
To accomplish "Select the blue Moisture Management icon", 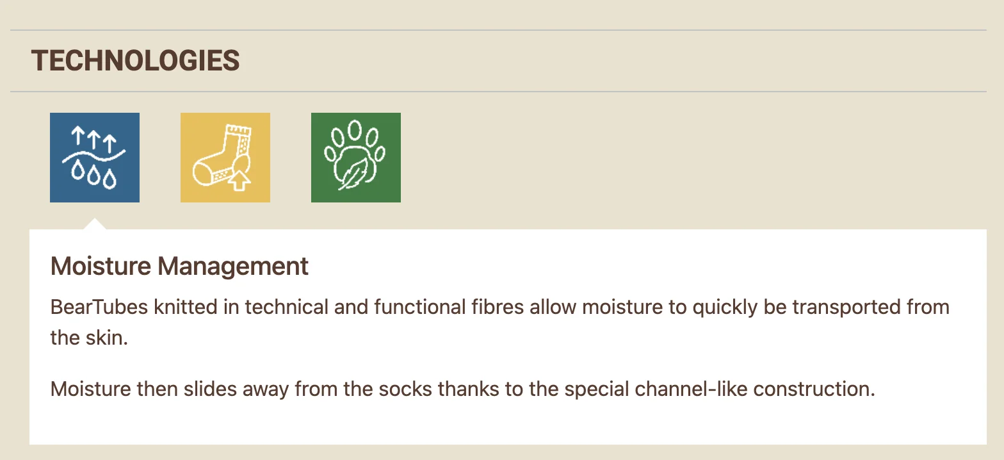I will point(95,158).
